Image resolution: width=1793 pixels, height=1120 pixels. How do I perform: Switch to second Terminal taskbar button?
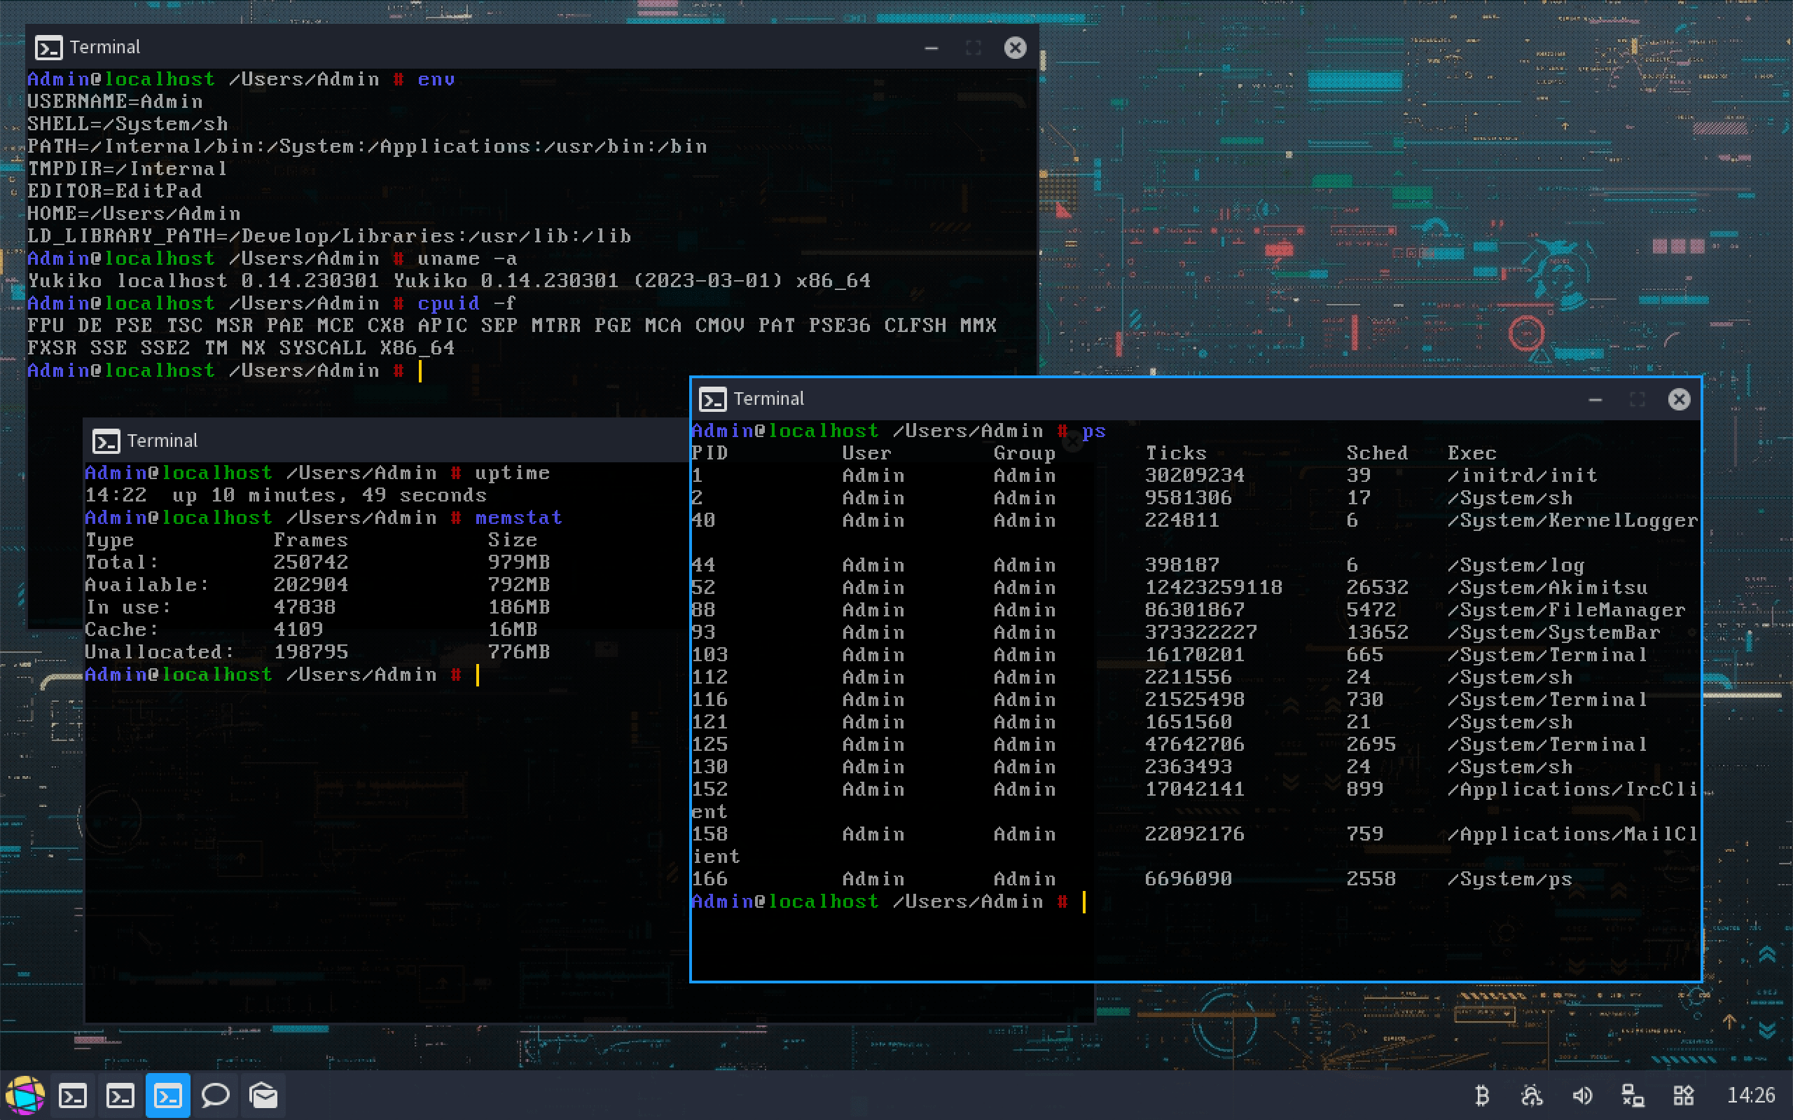[120, 1095]
